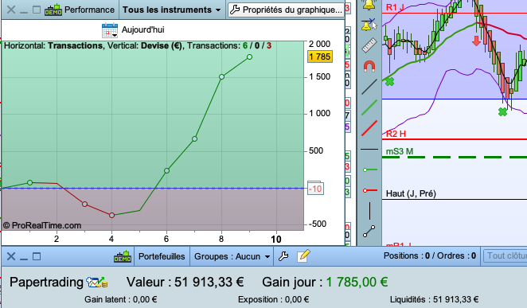Viewport: 527px width, 308px height.
Task: Click the chart icon beside Papertrading
Action: 97,283
